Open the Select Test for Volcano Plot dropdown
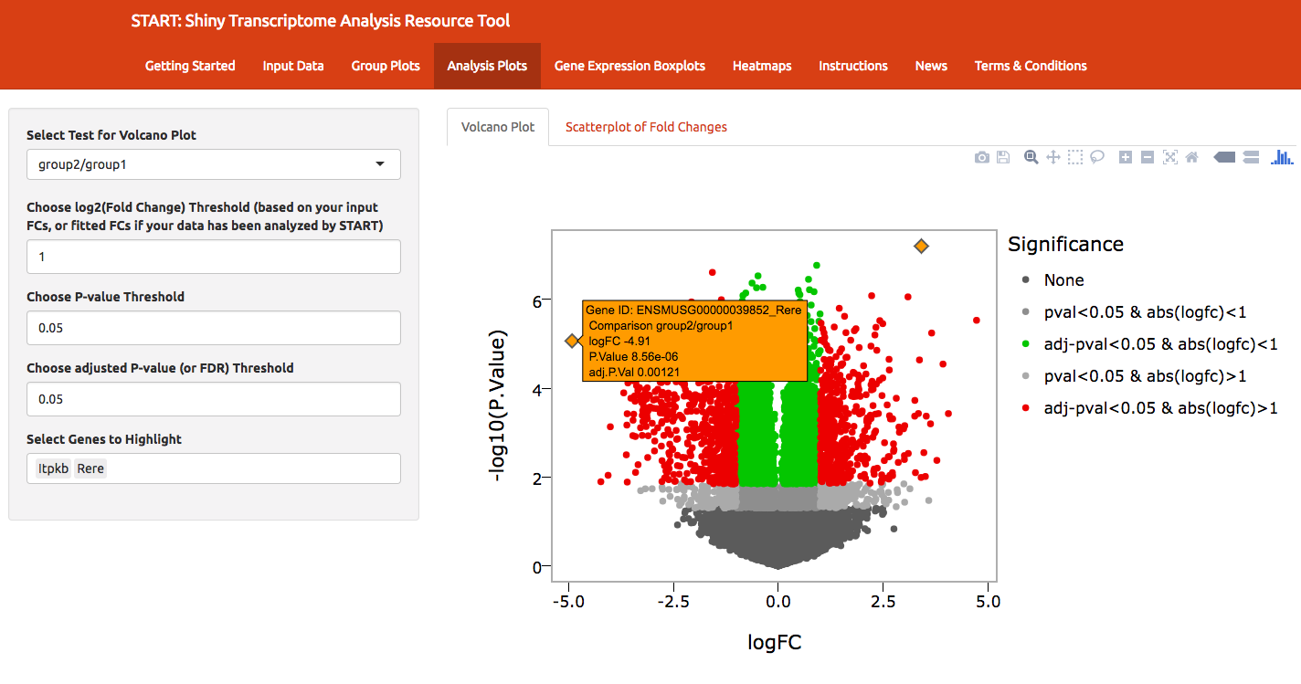This screenshot has width=1301, height=684. click(214, 164)
